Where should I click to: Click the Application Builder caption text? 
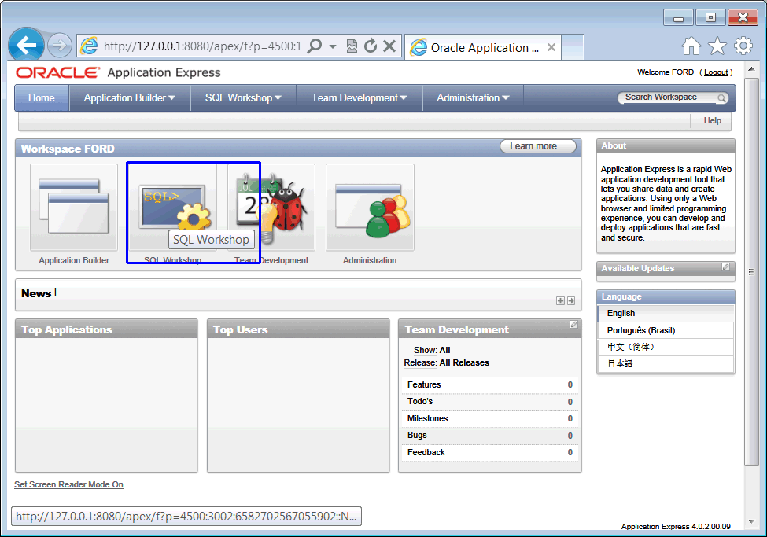[74, 261]
